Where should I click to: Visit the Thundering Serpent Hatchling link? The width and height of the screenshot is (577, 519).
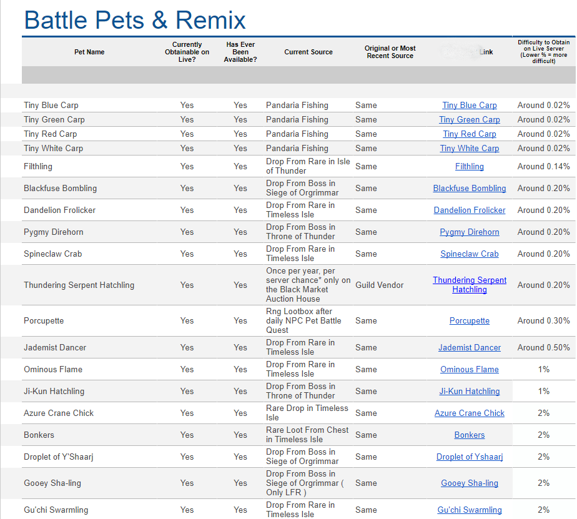click(x=469, y=285)
